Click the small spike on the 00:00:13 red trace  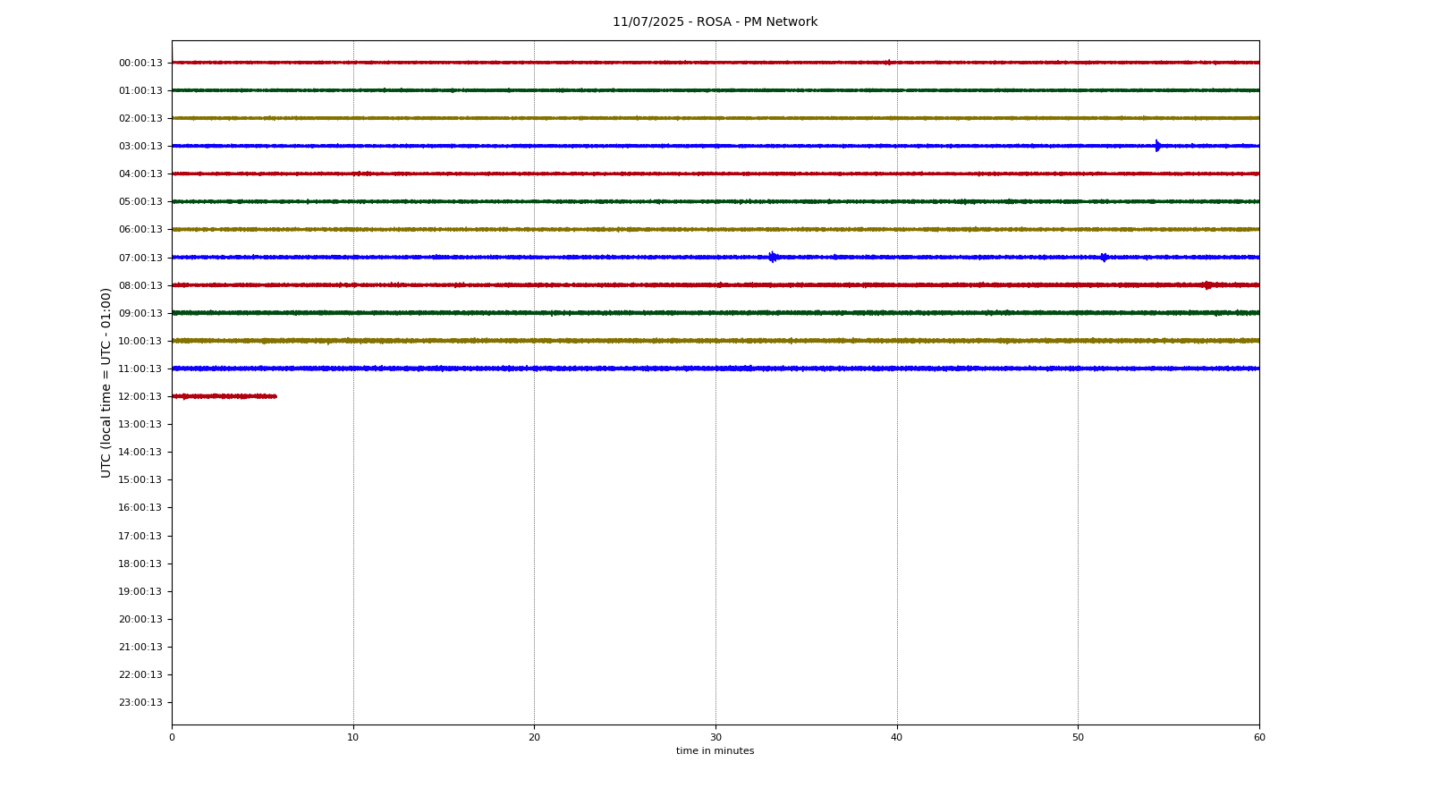[x=888, y=63]
